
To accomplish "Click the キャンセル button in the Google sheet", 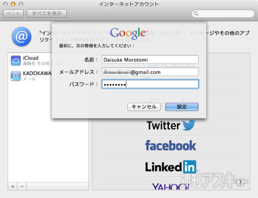I will (144, 107).
